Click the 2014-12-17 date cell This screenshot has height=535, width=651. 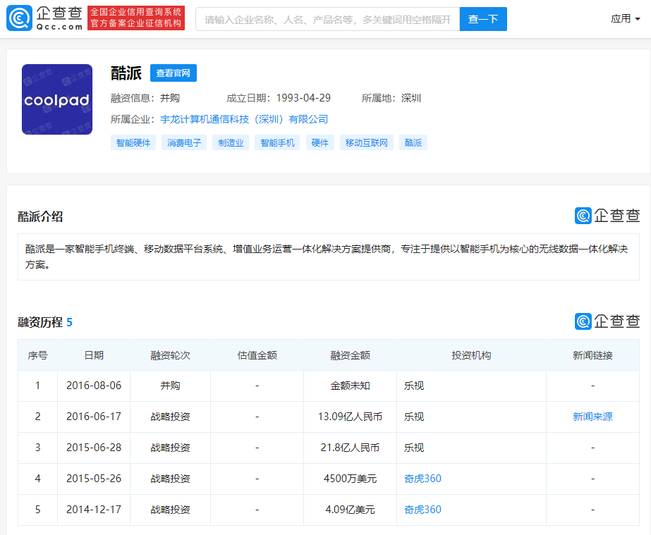[x=94, y=510]
